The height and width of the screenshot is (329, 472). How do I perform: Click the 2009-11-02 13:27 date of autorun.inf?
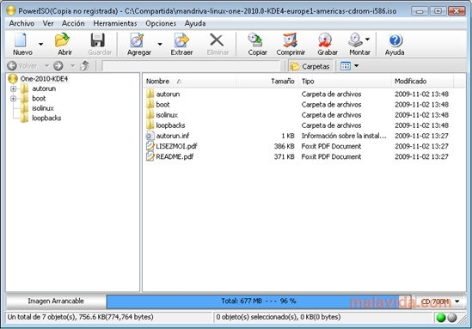[x=421, y=136]
